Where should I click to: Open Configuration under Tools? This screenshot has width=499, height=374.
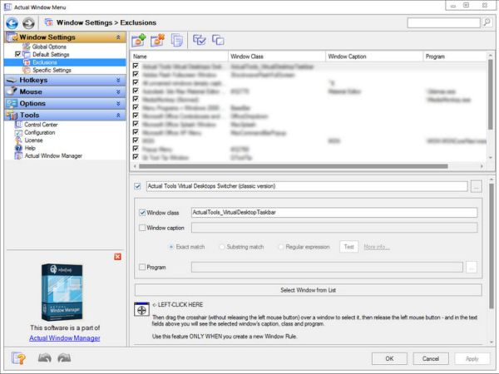39,132
